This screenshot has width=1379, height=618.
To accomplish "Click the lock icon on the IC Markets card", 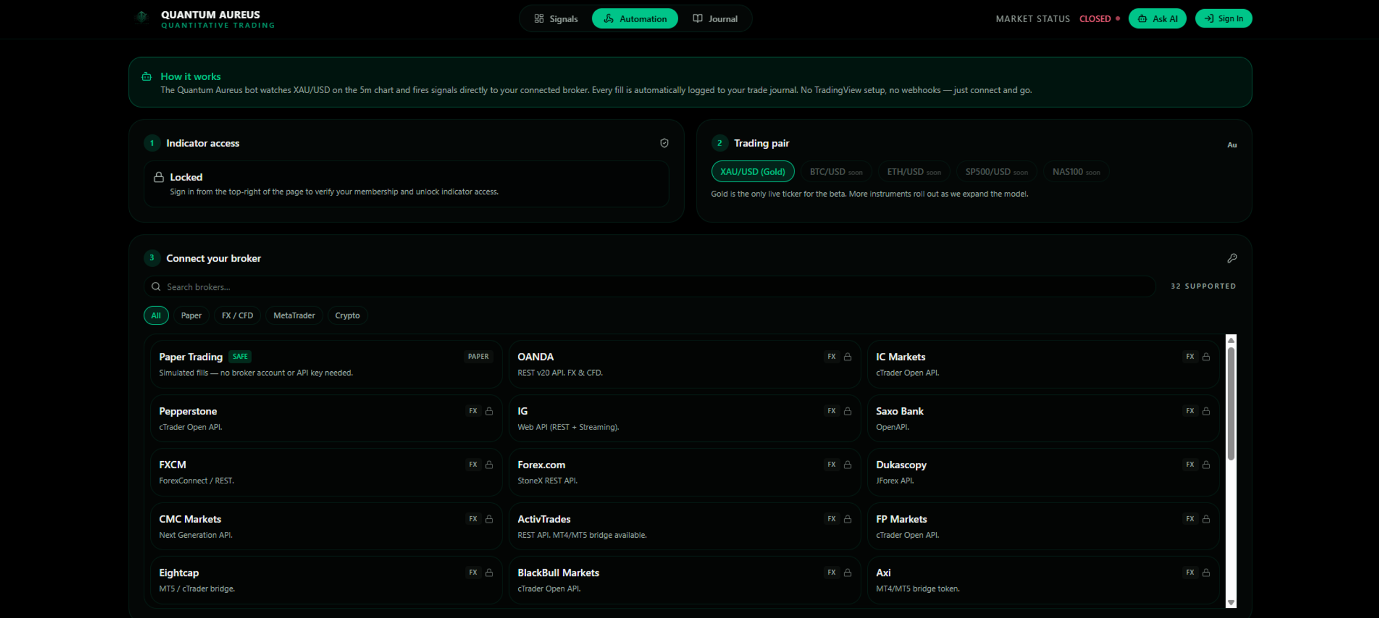I will tap(1206, 357).
